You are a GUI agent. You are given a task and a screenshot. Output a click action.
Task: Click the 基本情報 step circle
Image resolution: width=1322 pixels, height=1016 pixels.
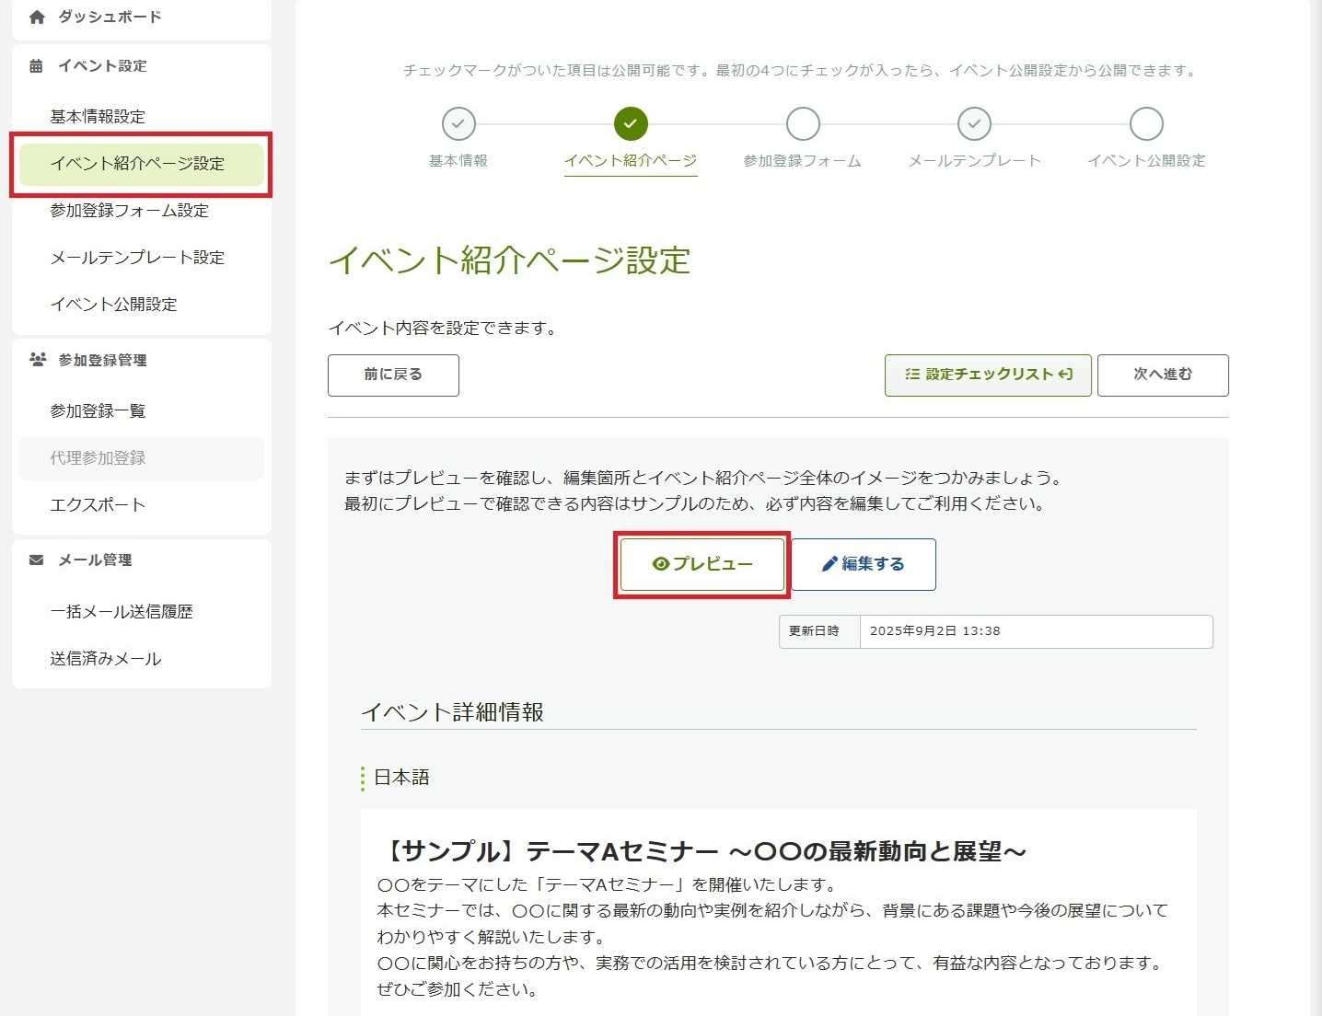coord(458,123)
